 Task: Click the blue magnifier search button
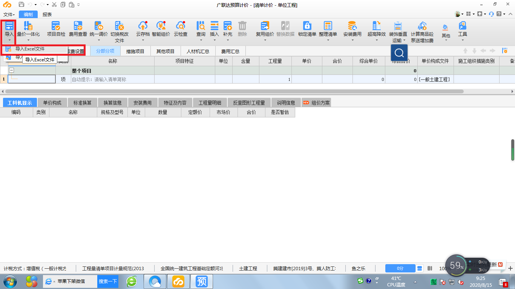pos(399,53)
